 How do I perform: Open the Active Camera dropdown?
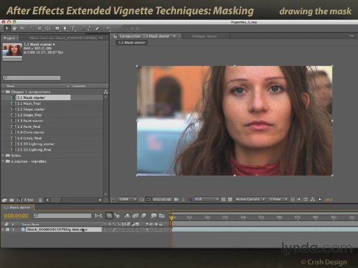pyautogui.click(x=250, y=200)
